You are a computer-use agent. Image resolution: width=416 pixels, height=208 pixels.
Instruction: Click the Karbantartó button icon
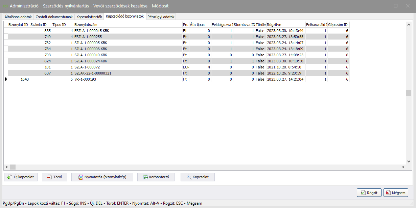tap(145, 177)
